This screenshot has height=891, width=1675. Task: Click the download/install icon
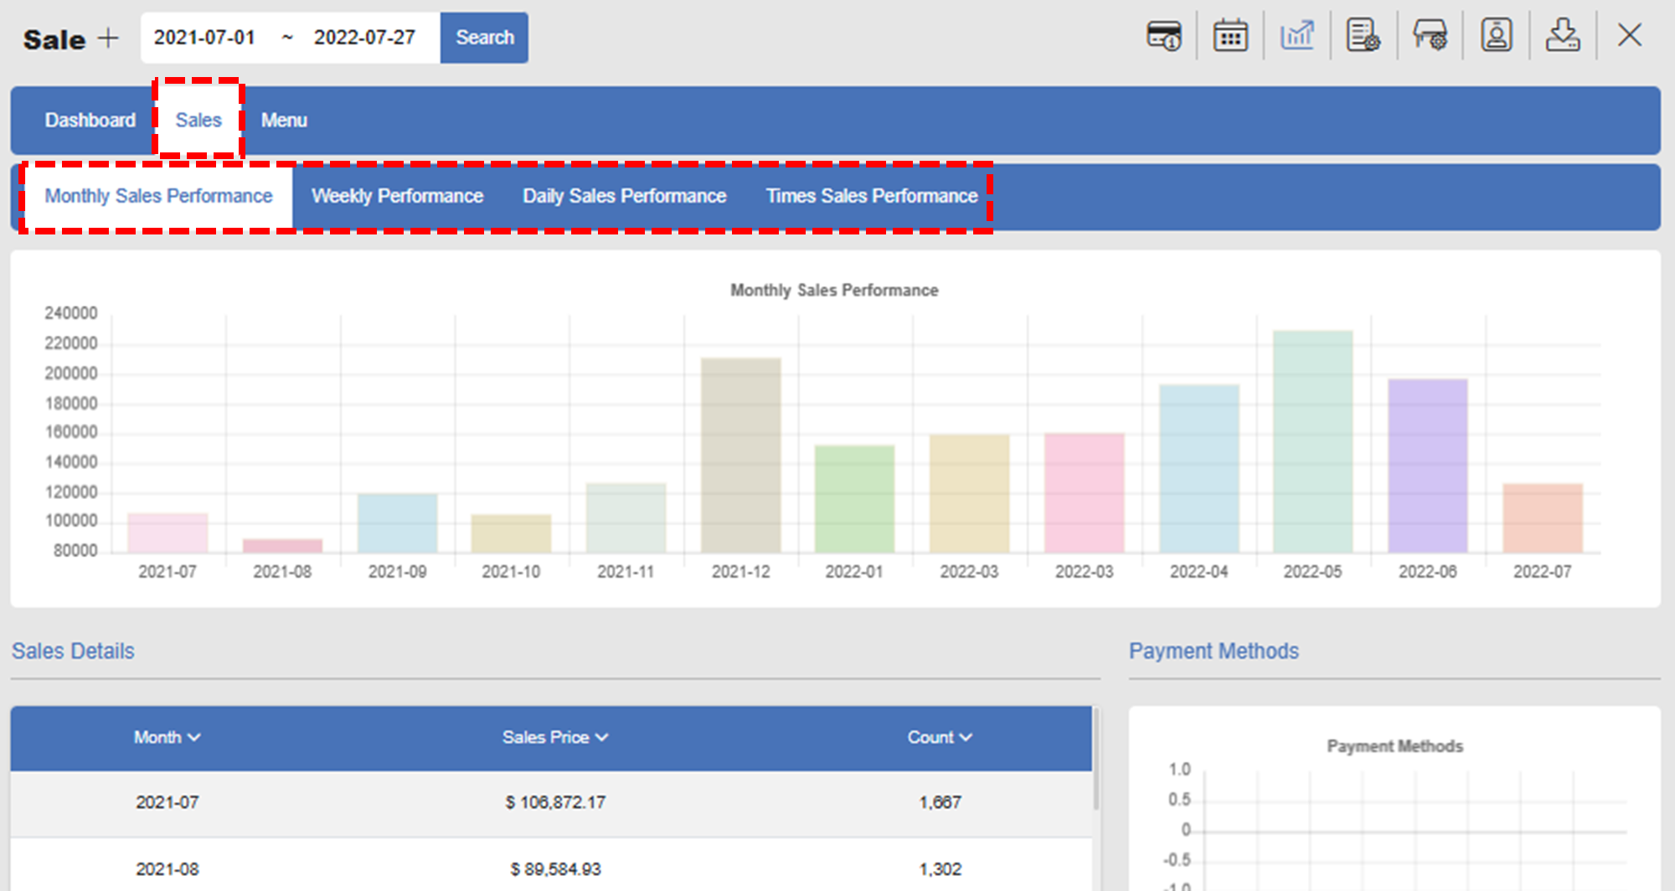(1563, 36)
